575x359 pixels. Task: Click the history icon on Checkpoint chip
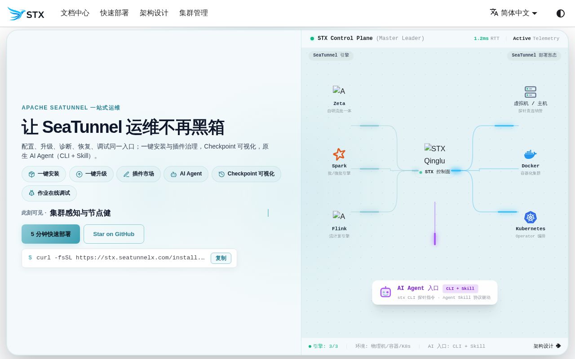click(221, 174)
